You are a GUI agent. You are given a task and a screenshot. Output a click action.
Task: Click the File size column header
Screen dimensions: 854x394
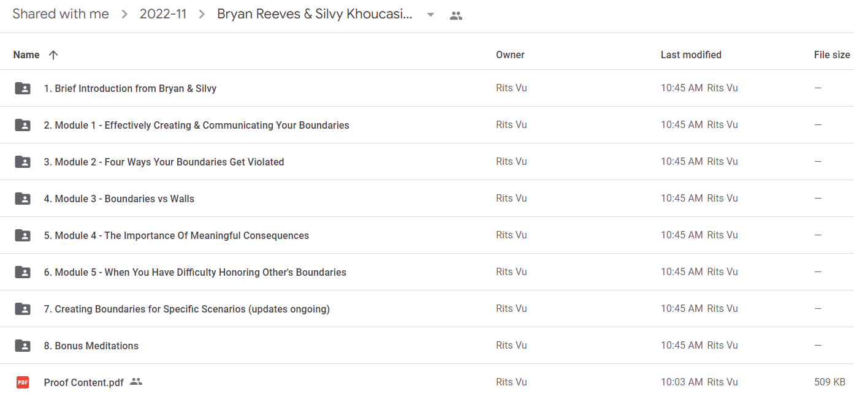point(832,55)
